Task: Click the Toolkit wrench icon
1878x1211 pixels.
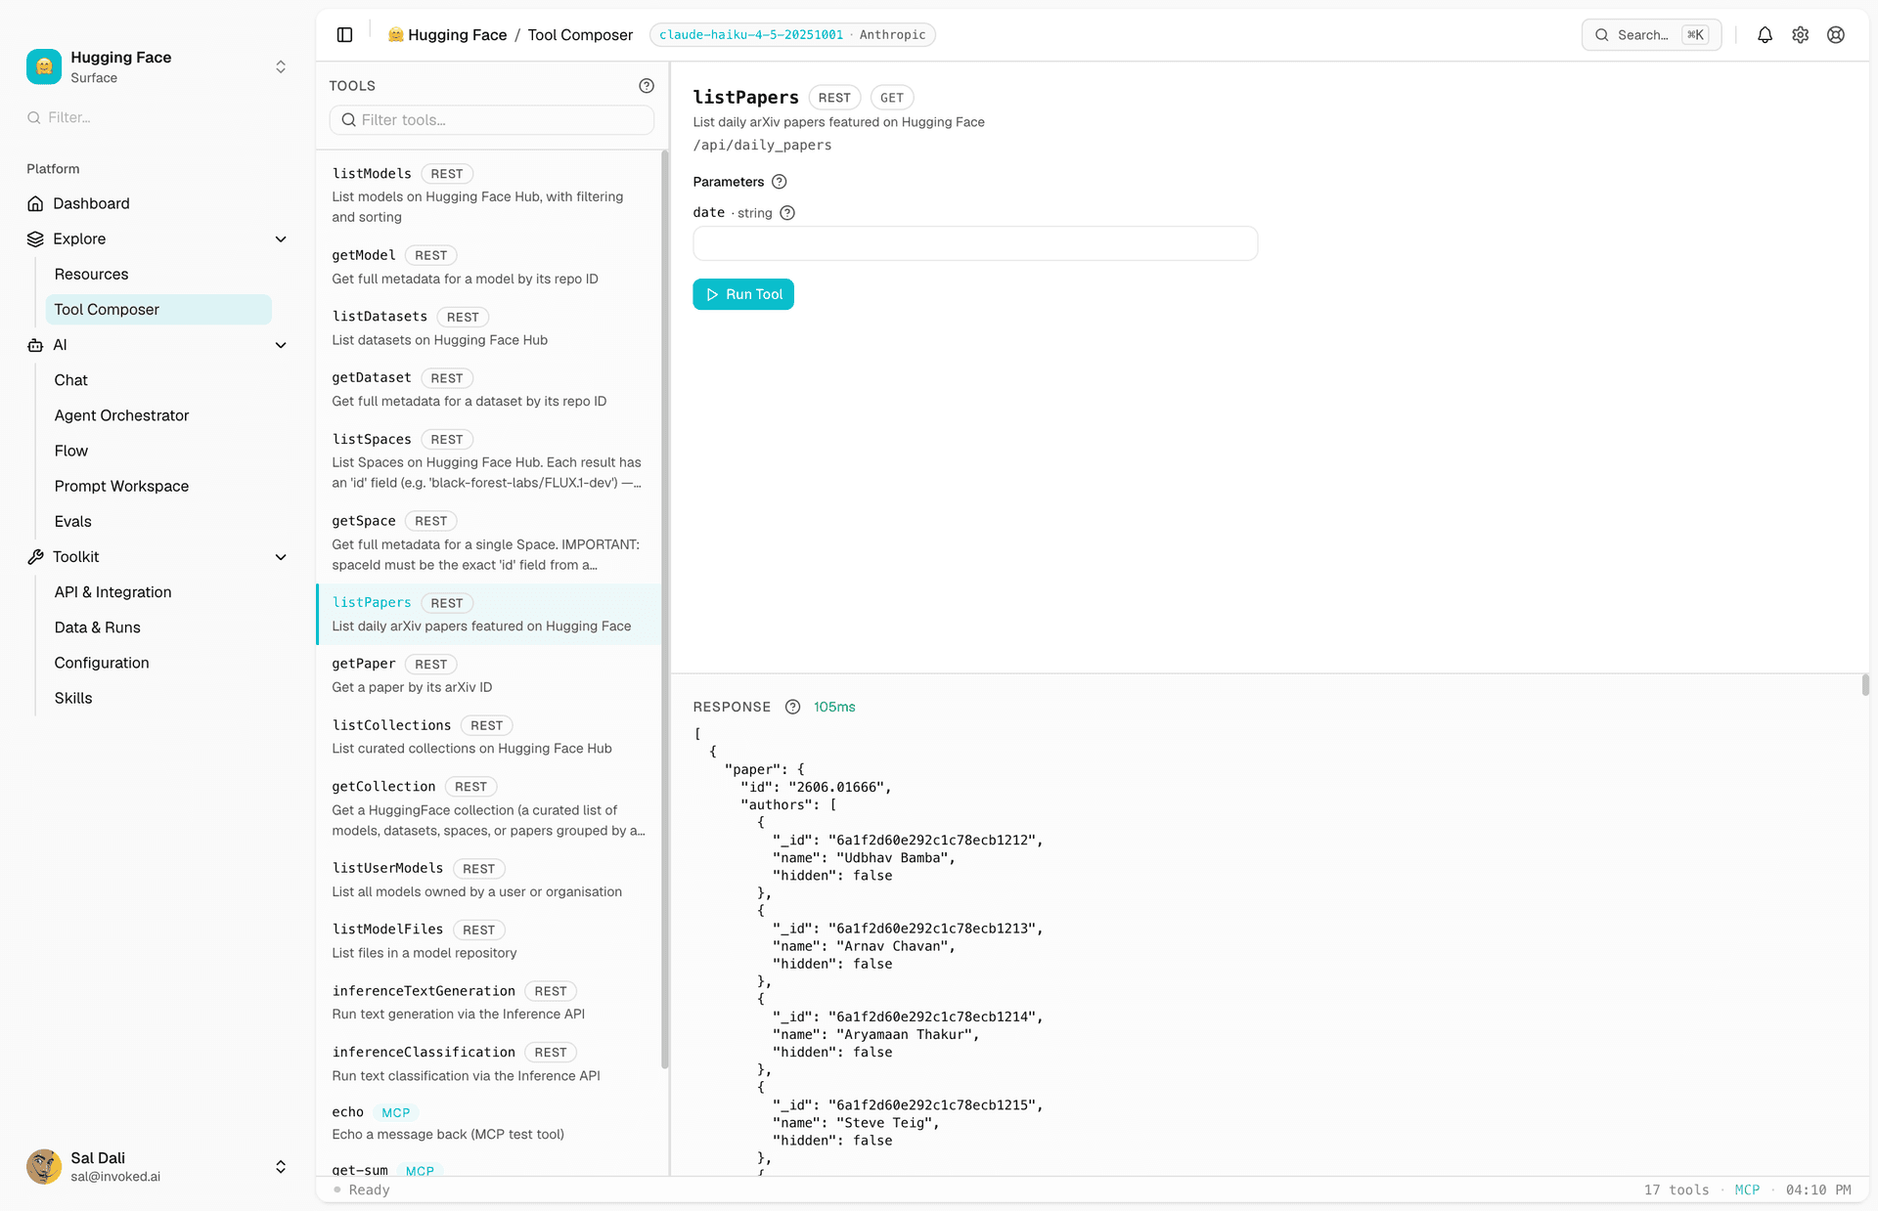Action: [x=35, y=557]
